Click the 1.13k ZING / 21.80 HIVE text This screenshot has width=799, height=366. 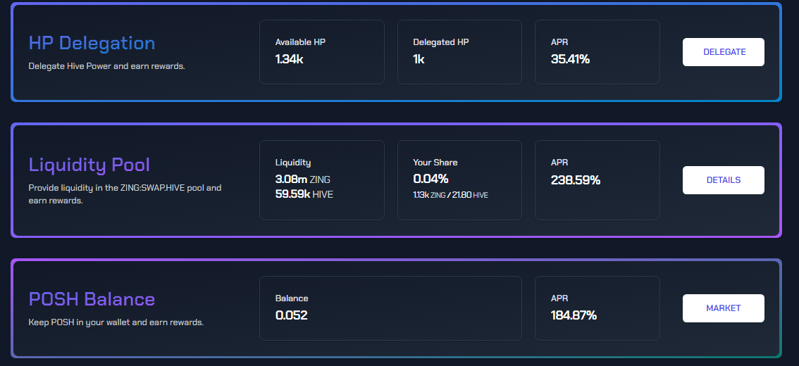click(450, 195)
